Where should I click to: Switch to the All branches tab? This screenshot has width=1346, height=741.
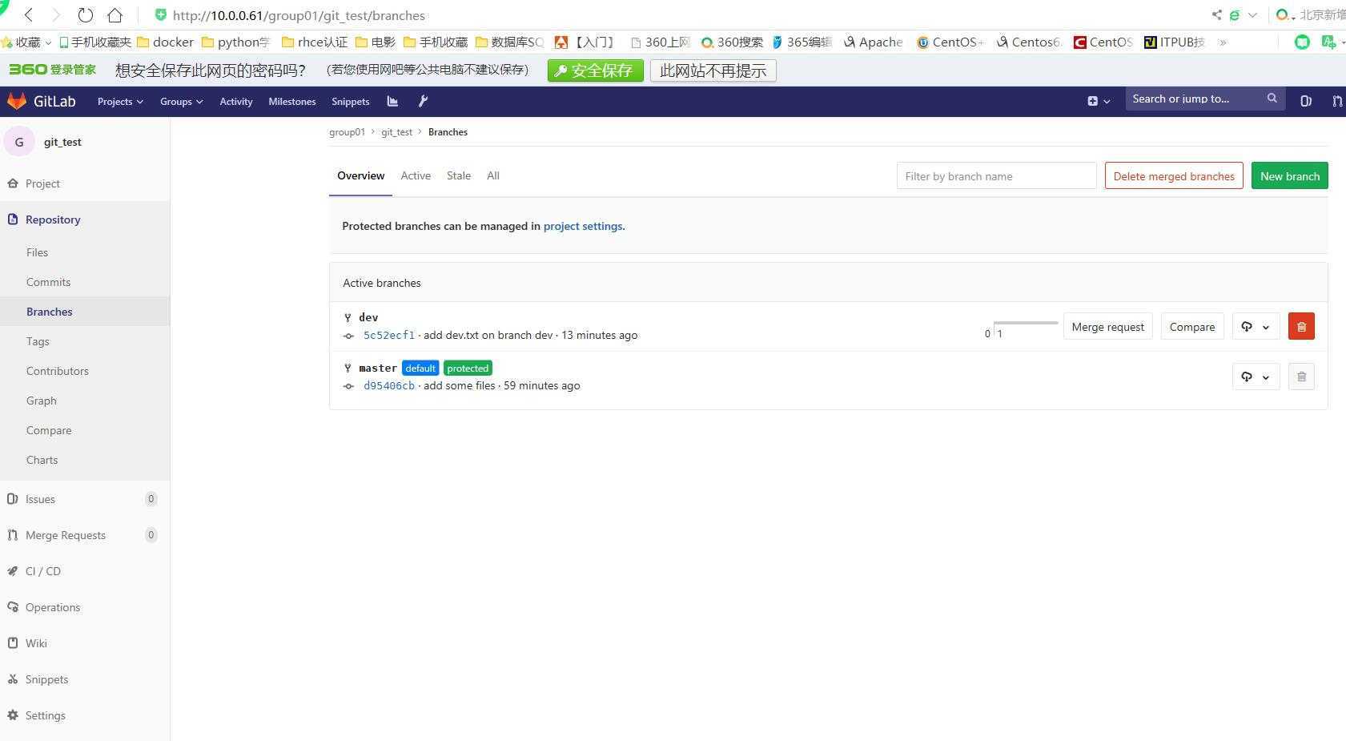click(493, 175)
